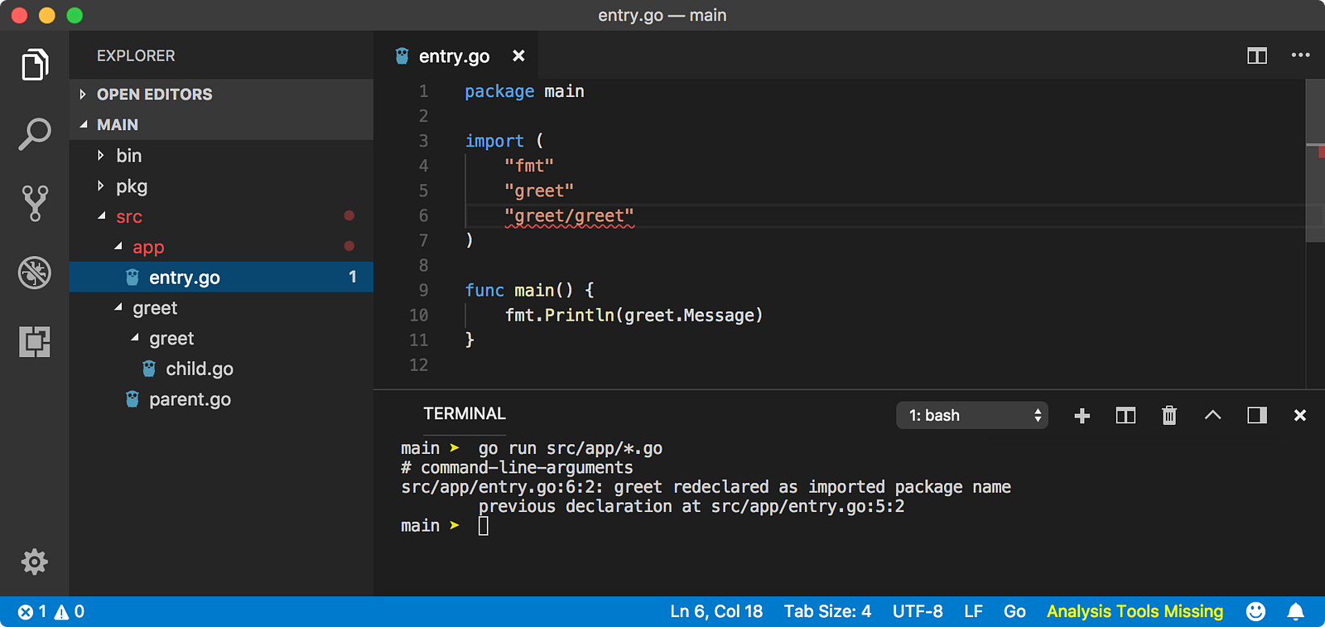
Task: Split the editor with the top-right icon
Action: 1257,55
